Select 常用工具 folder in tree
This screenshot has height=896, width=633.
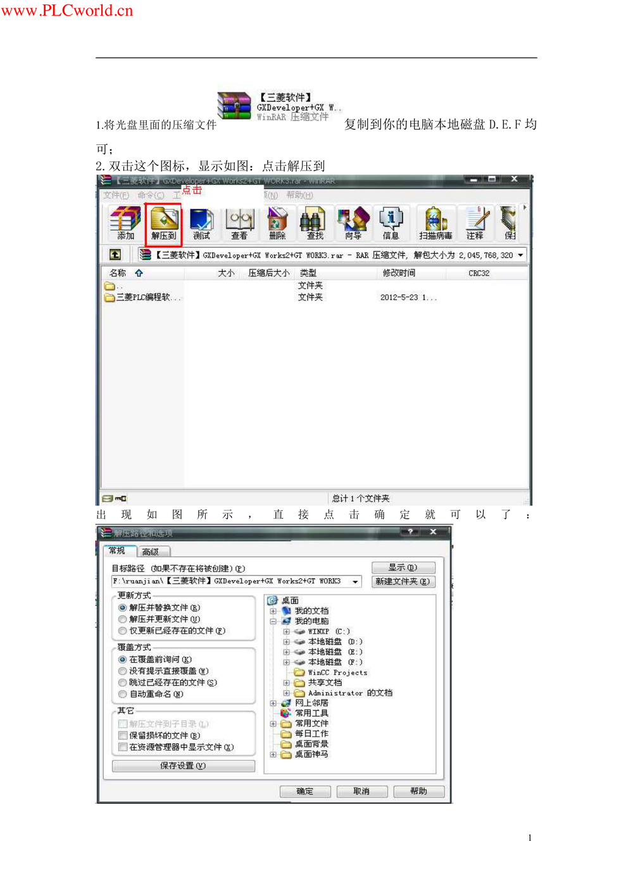(311, 713)
